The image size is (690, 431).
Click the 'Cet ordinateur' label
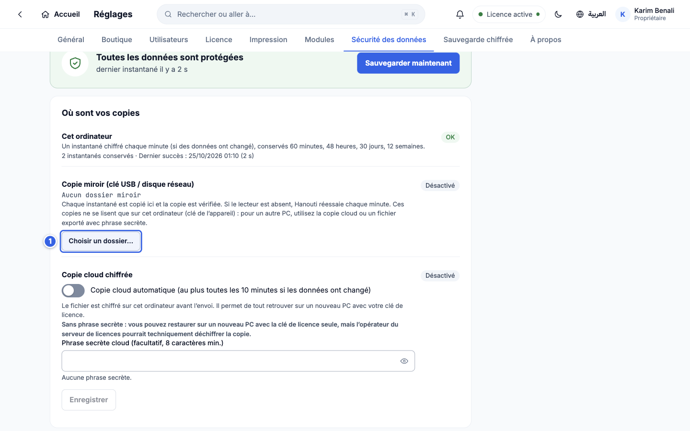[x=87, y=136]
